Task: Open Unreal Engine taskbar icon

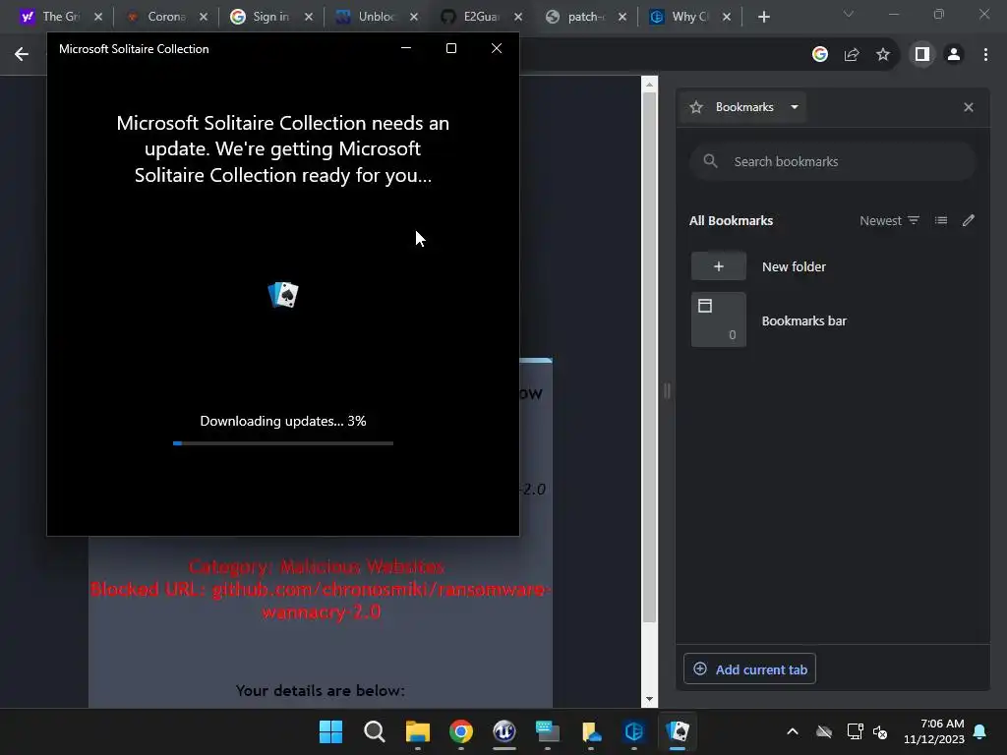Action: pyautogui.click(x=504, y=731)
